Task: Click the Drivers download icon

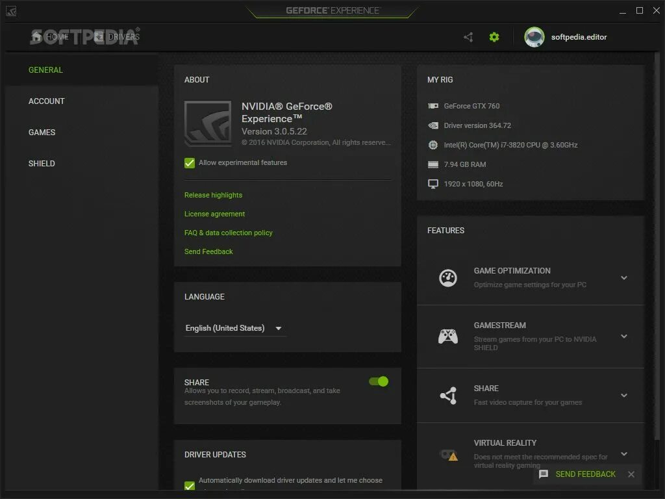Action: pyautogui.click(x=99, y=37)
